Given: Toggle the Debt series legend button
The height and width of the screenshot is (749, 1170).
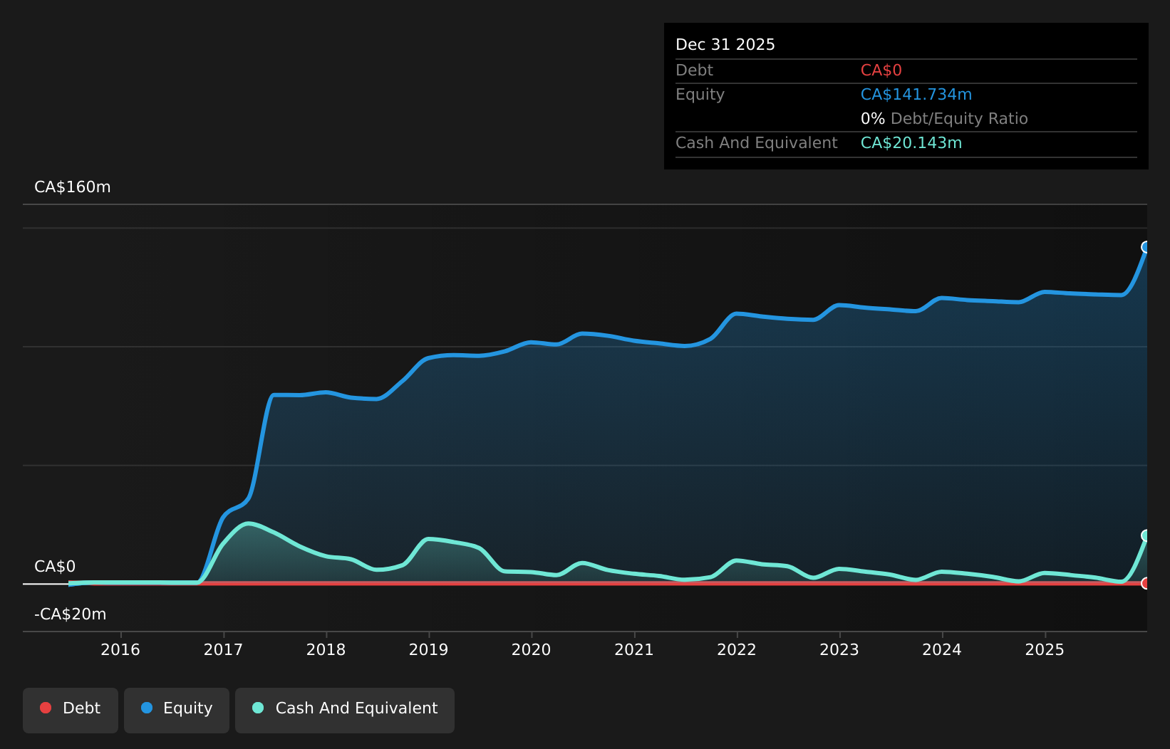Looking at the screenshot, I should [71, 710].
